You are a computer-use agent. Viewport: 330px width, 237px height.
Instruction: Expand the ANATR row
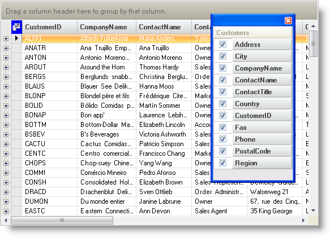[x=6, y=48]
